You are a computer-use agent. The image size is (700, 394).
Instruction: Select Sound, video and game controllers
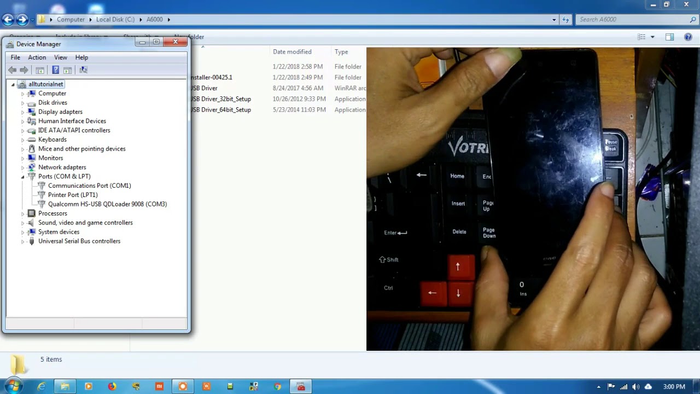(x=85, y=223)
